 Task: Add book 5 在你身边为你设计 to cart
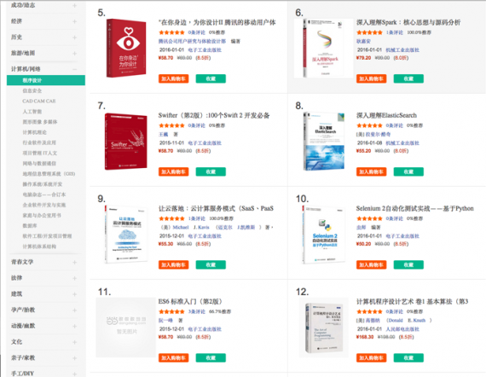(x=174, y=78)
